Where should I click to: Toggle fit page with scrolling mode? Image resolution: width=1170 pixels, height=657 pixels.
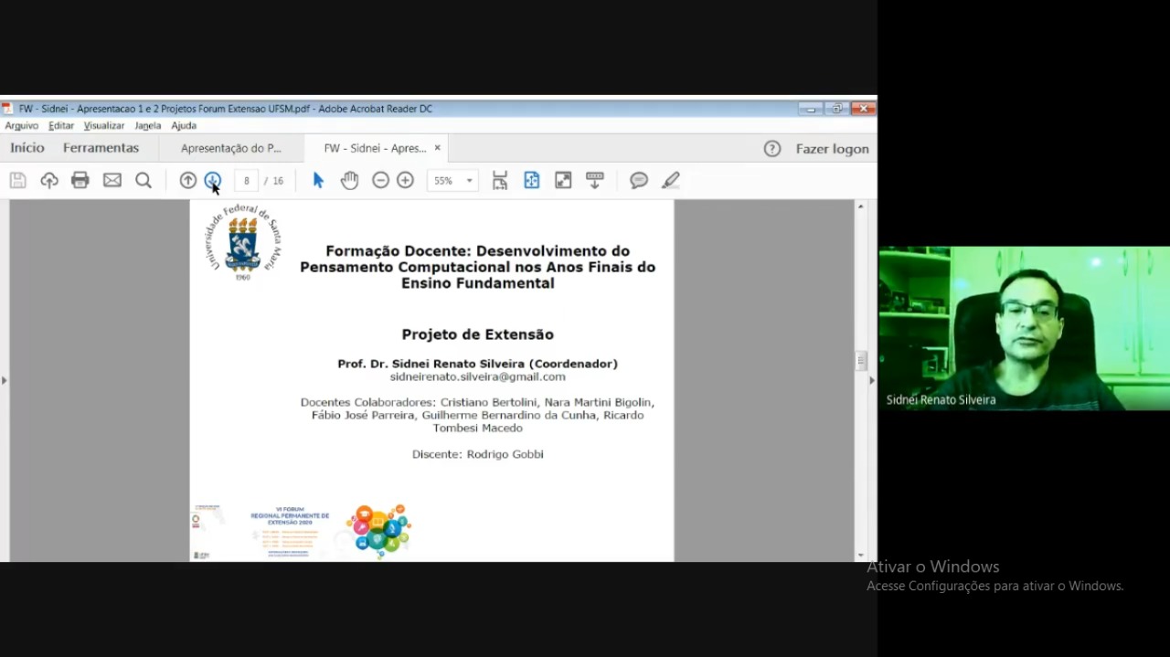coord(500,180)
